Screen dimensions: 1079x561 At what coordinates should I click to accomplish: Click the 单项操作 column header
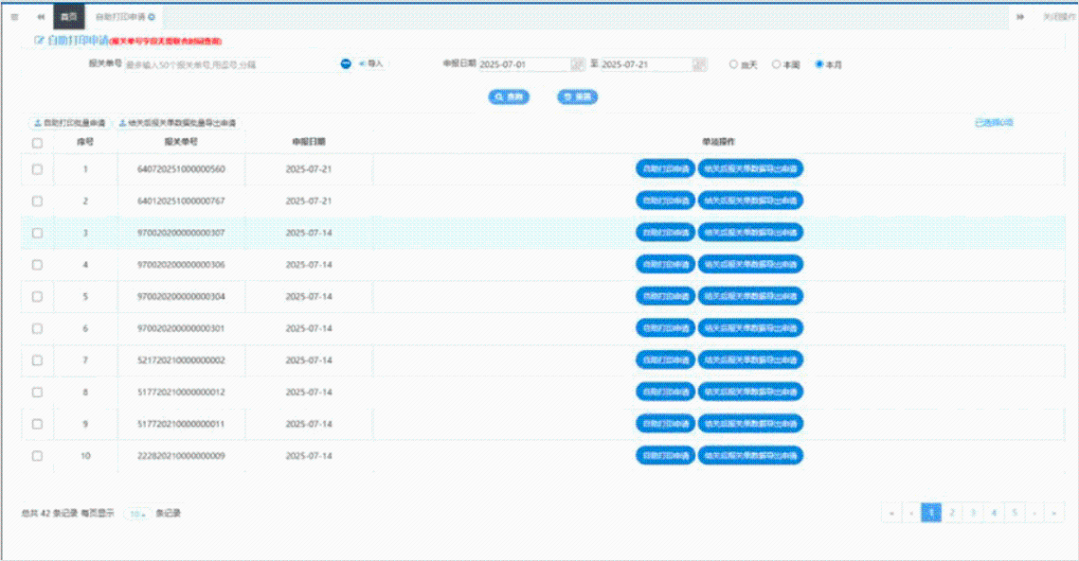coord(718,142)
